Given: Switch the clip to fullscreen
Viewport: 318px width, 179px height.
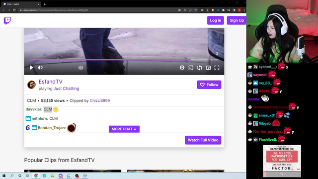Looking at the screenshot, I should pyautogui.click(x=217, y=68).
